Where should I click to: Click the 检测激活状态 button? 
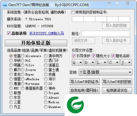(x=117, y=91)
